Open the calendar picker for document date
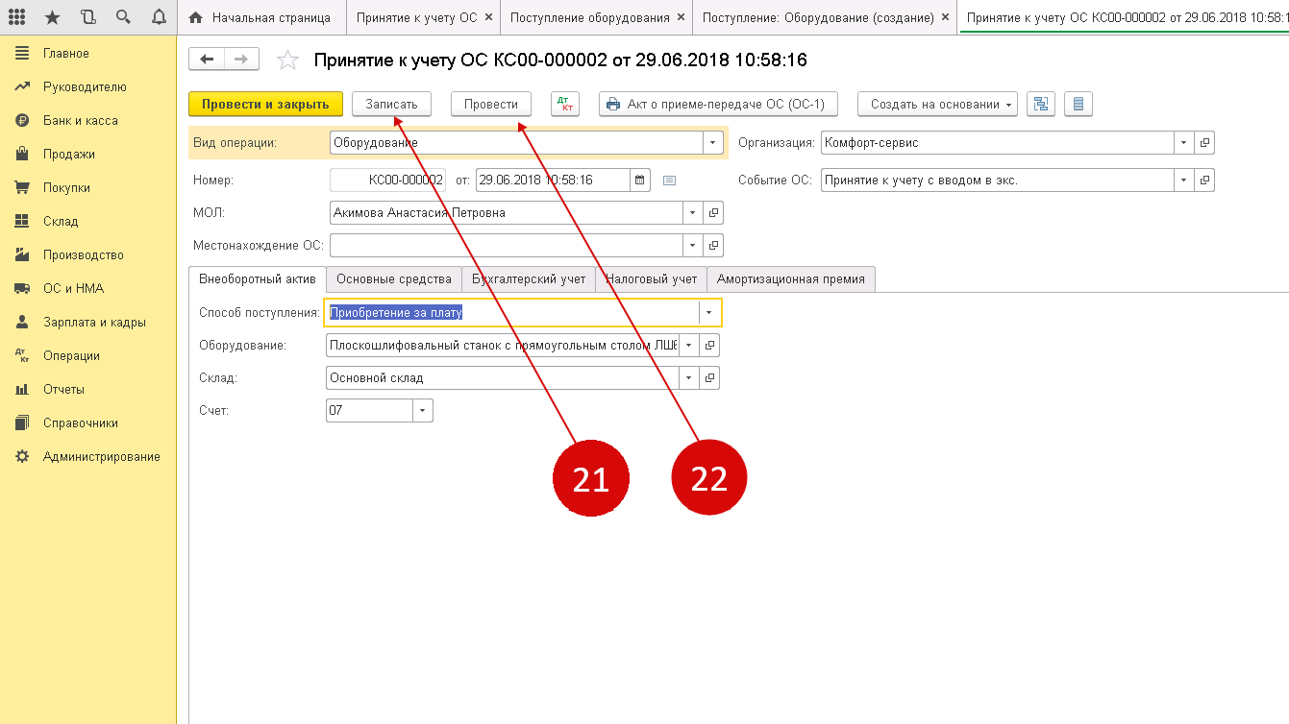Viewport: 1289px width, 724px height. [x=639, y=180]
